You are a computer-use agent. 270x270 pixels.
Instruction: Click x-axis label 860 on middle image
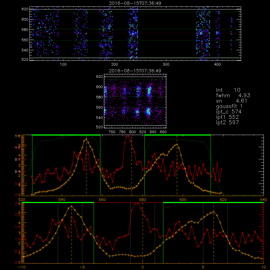163,132
